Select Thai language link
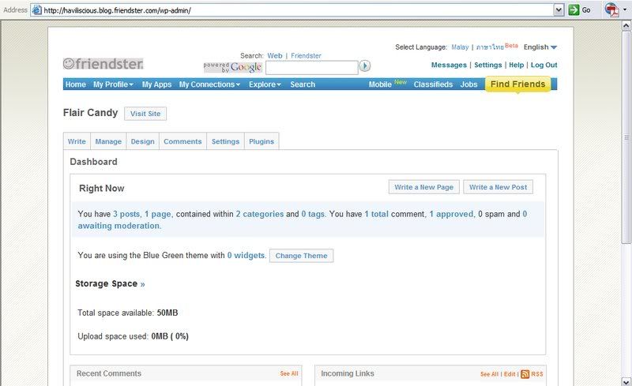The width and height of the screenshot is (632, 386). pos(490,47)
